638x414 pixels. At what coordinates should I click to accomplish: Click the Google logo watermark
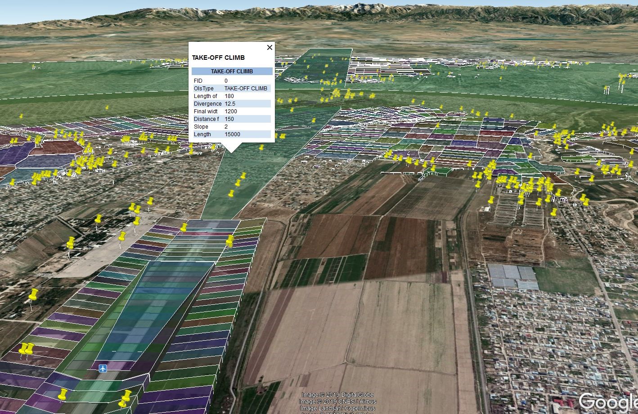click(607, 401)
